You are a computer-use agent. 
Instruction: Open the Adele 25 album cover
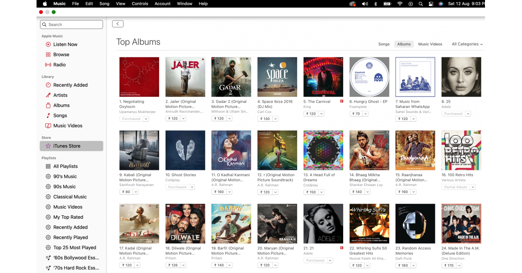point(461,77)
